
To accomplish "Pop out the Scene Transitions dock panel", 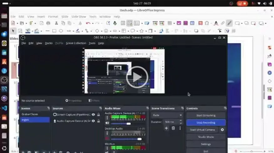I will click(x=182, y=108).
